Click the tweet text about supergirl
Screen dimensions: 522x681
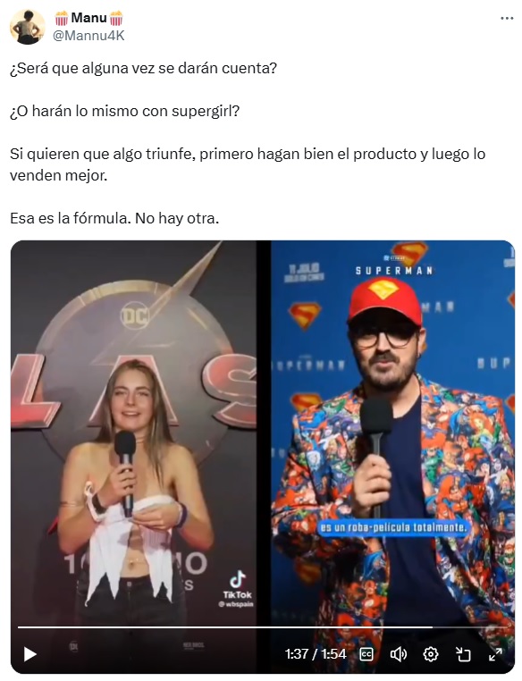coord(124,111)
